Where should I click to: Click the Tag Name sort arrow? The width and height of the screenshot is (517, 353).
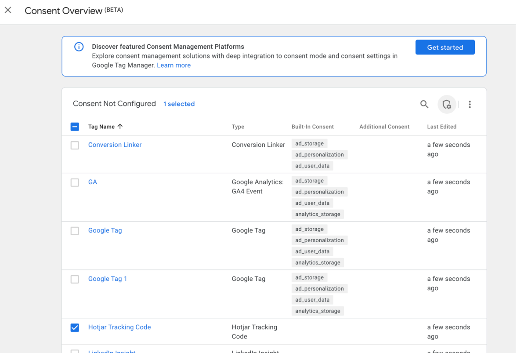[x=120, y=126]
